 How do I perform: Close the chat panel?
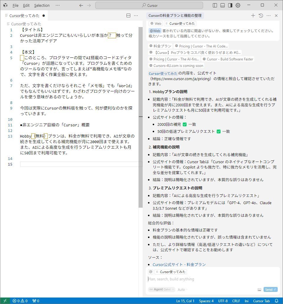pos(276,16)
